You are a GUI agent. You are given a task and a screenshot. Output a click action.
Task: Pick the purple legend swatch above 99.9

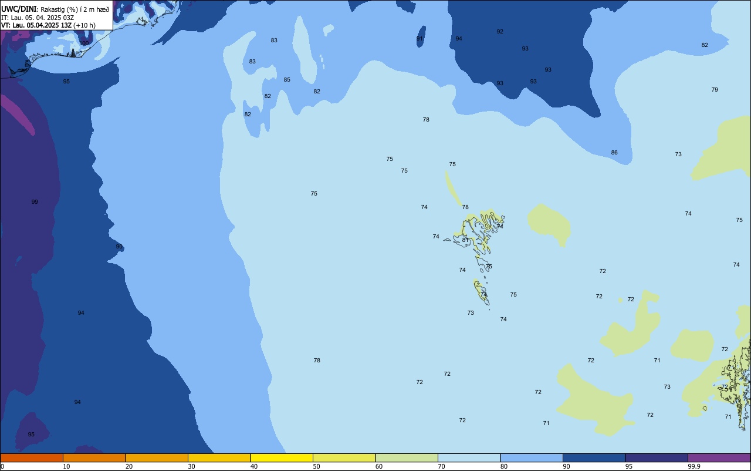(x=719, y=457)
